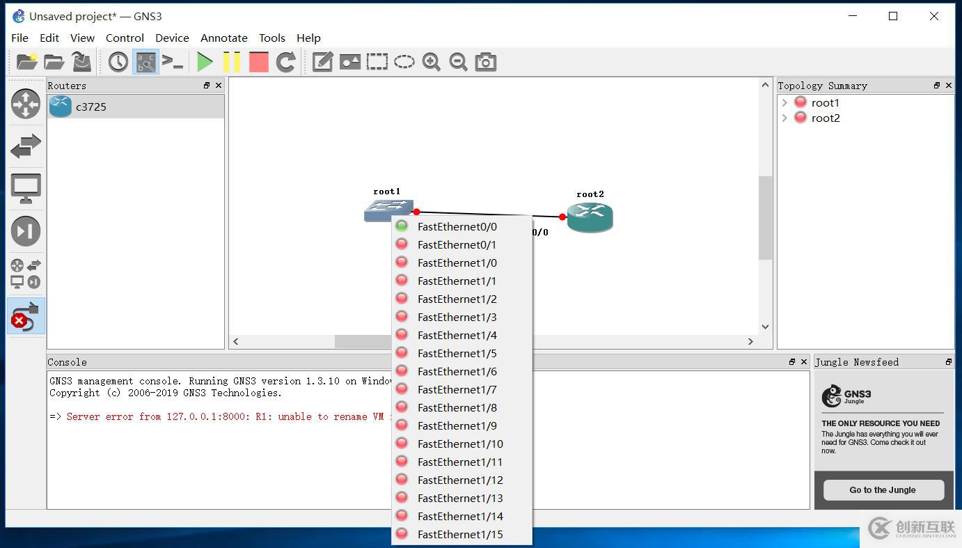Close the Console panel
Image resolution: width=962 pixels, height=548 pixels.
(804, 362)
